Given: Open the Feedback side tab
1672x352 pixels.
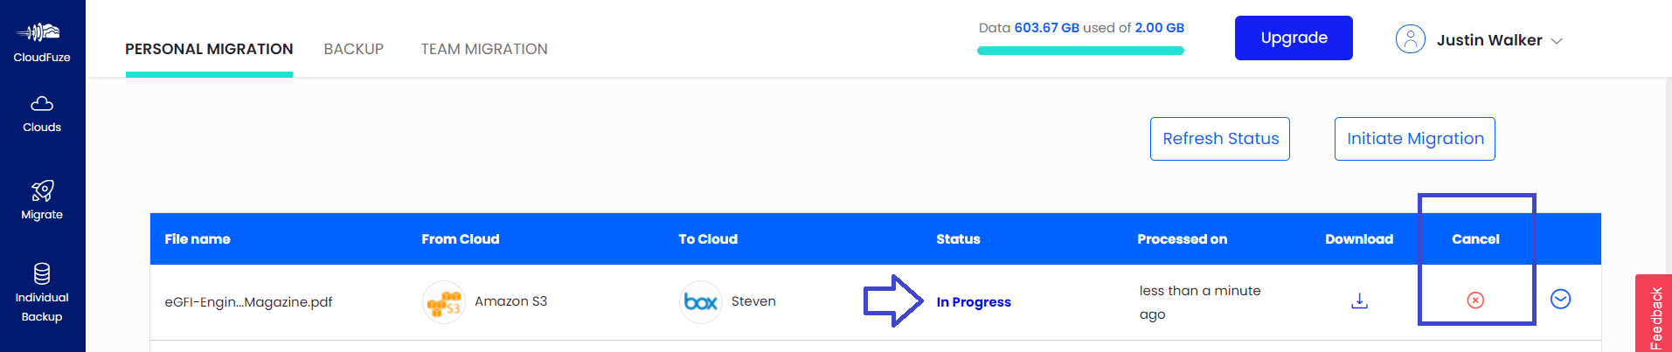Looking at the screenshot, I should [1655, 314].
